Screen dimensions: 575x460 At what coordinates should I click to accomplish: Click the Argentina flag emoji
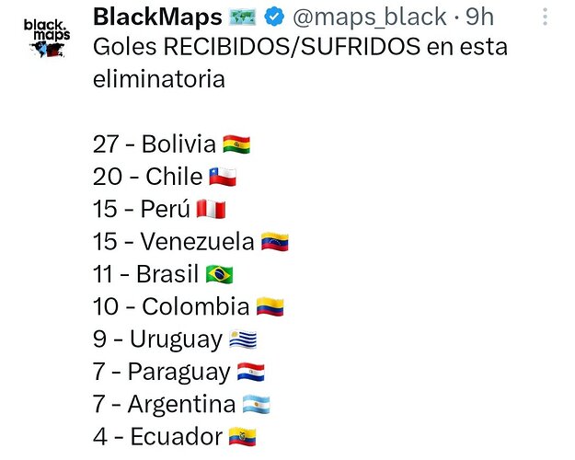(x=256, y=404)
